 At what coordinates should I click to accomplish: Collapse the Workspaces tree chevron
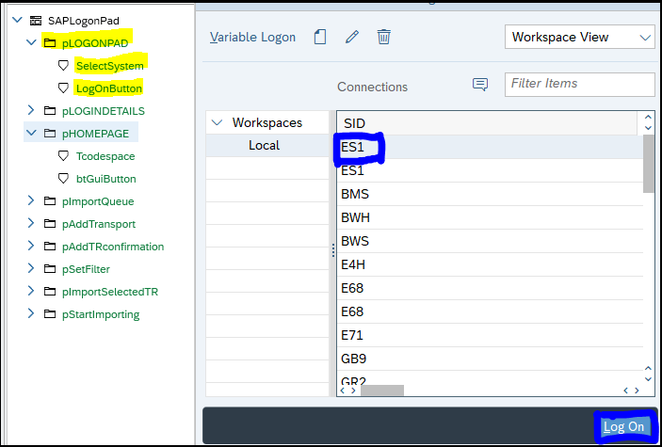pos(217,123)
